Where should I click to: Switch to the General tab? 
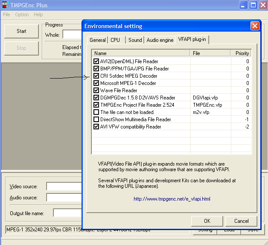[x=98, y=40]
